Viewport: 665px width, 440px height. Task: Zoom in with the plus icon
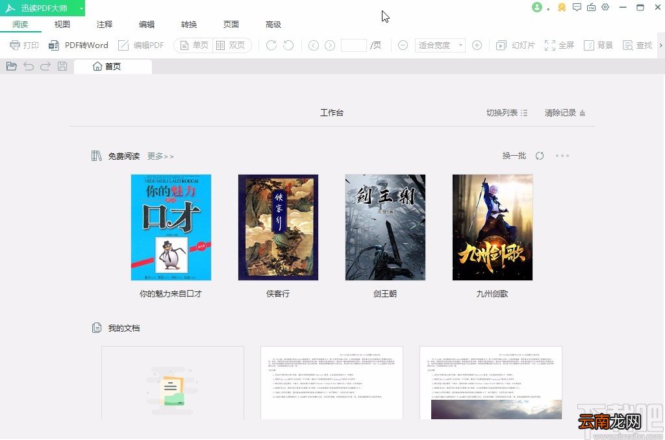(x=477, y=45)
